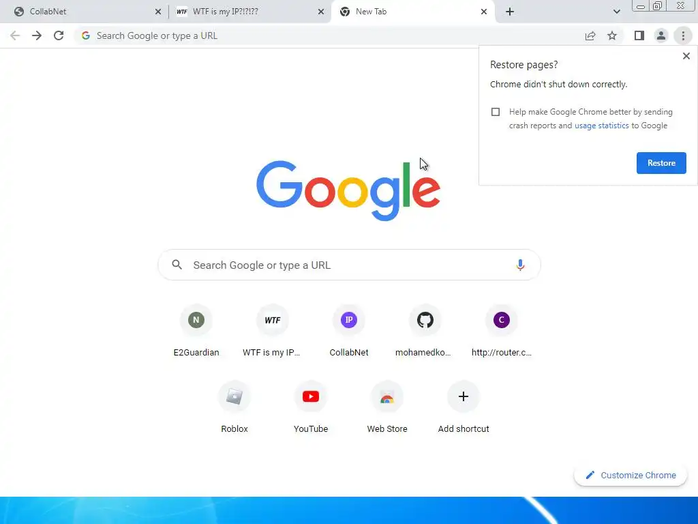Click the Google search box

tap(350, 265)
